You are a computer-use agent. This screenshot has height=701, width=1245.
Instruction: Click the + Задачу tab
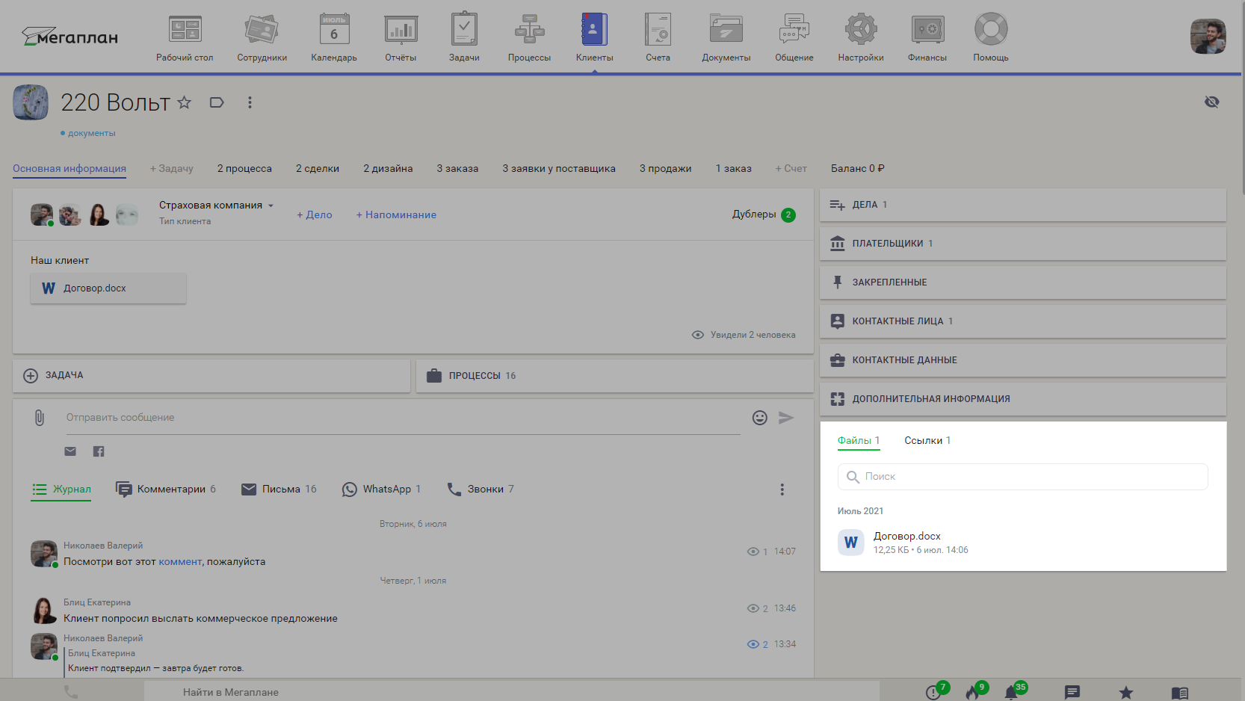(x=172, y=169)
